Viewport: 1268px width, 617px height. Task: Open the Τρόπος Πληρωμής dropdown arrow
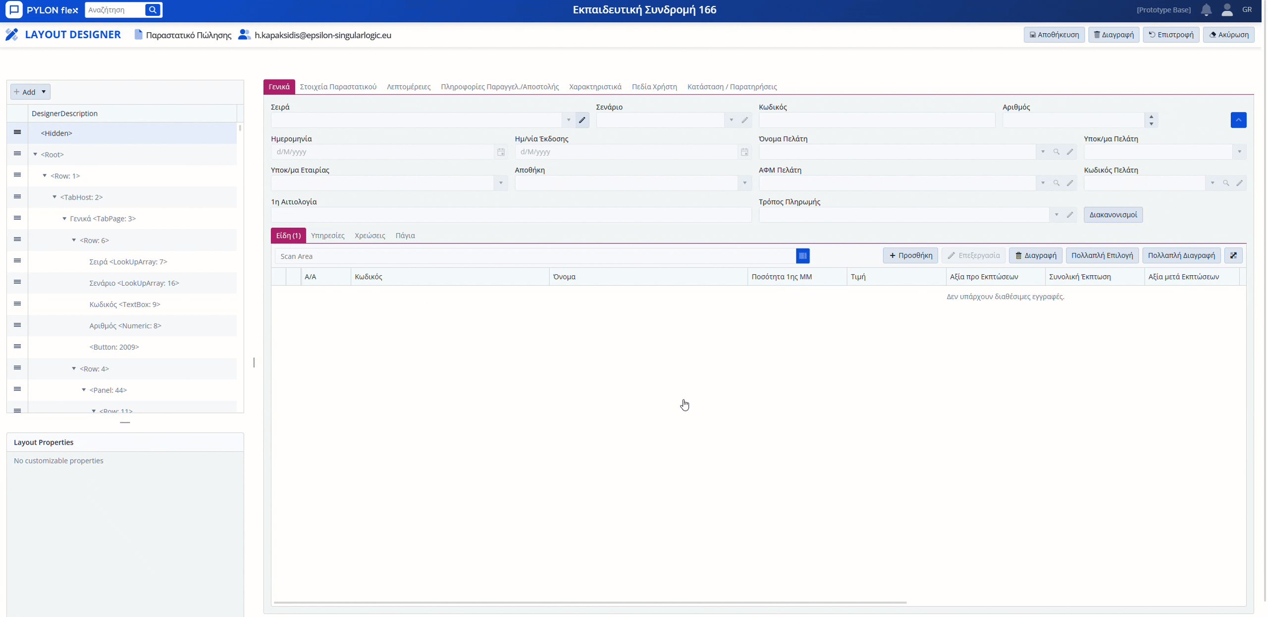pyautogui.click(x=1057, y=215)
